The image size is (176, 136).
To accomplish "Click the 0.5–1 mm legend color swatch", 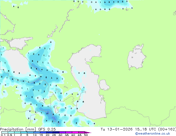I will coord(11,132).
